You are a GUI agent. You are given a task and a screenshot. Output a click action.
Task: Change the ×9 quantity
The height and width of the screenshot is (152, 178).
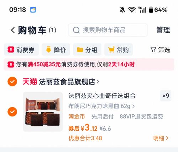click(x=166, y=96)
